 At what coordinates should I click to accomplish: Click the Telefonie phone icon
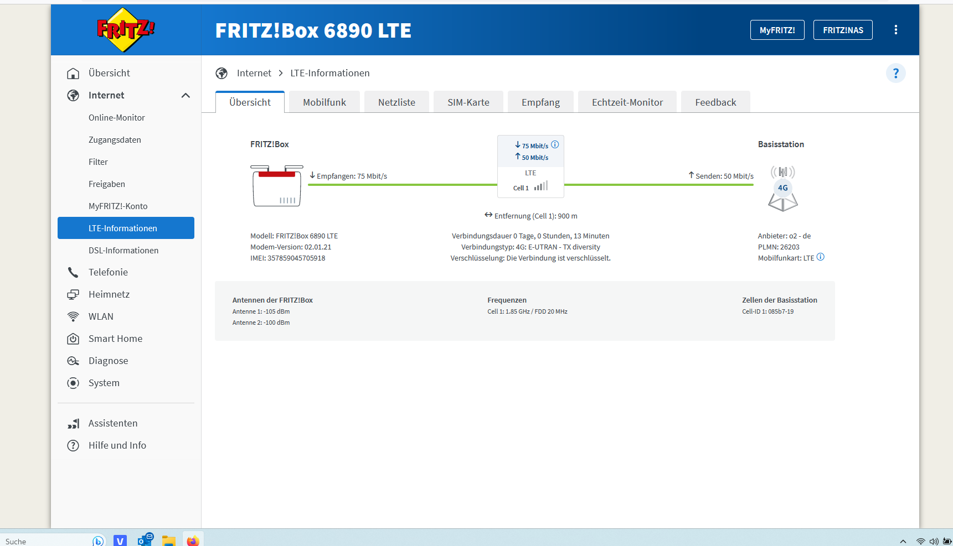73,272
